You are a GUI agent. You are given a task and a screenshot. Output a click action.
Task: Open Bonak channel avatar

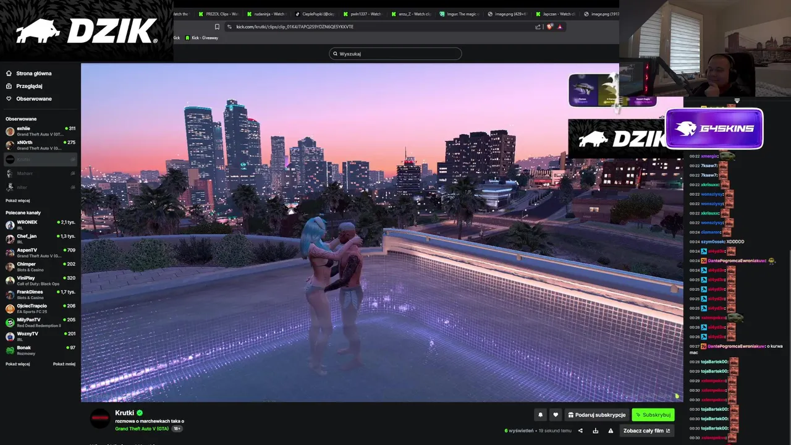[x=10, y=350]
